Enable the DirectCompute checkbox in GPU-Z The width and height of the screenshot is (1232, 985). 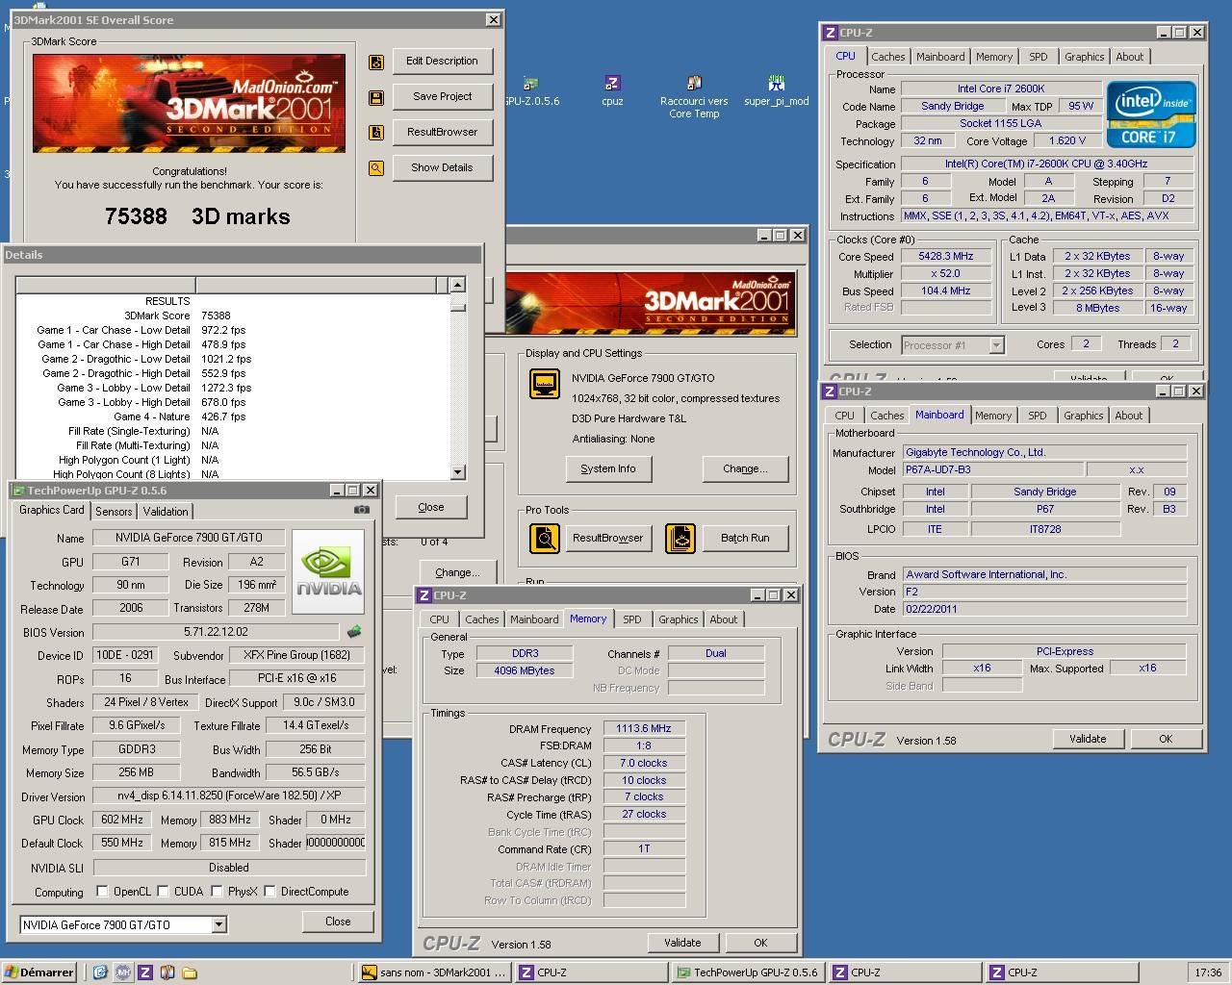269,892
